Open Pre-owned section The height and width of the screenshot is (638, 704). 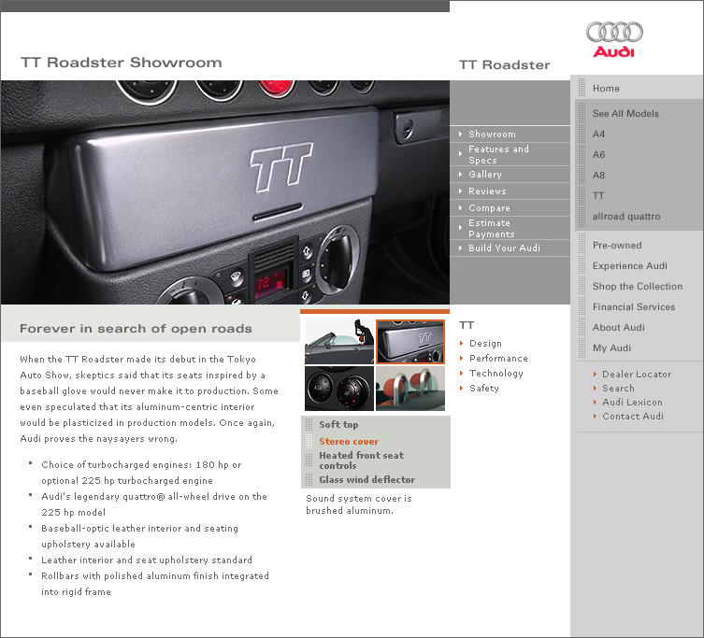point(617,246)
